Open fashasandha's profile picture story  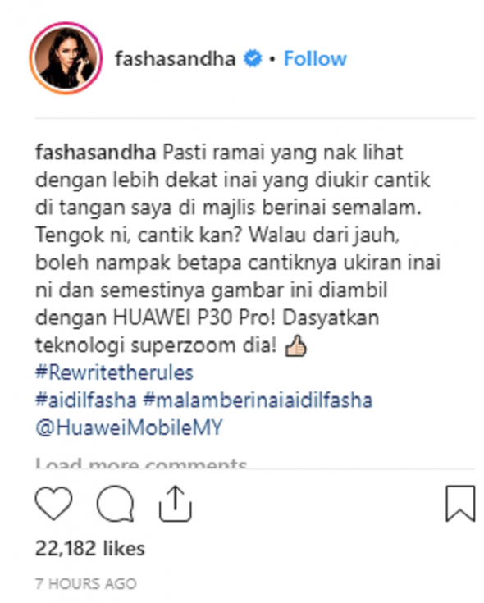pyautogui.click(x=66, y=58)
